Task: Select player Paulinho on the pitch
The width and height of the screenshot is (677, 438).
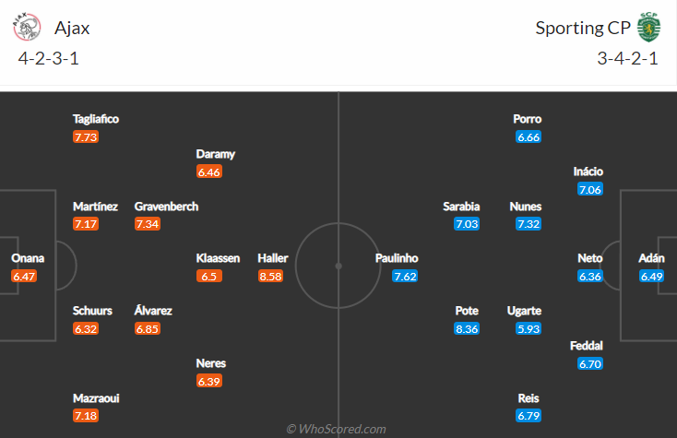Action: pyautogui.click(x=397, y=258)
